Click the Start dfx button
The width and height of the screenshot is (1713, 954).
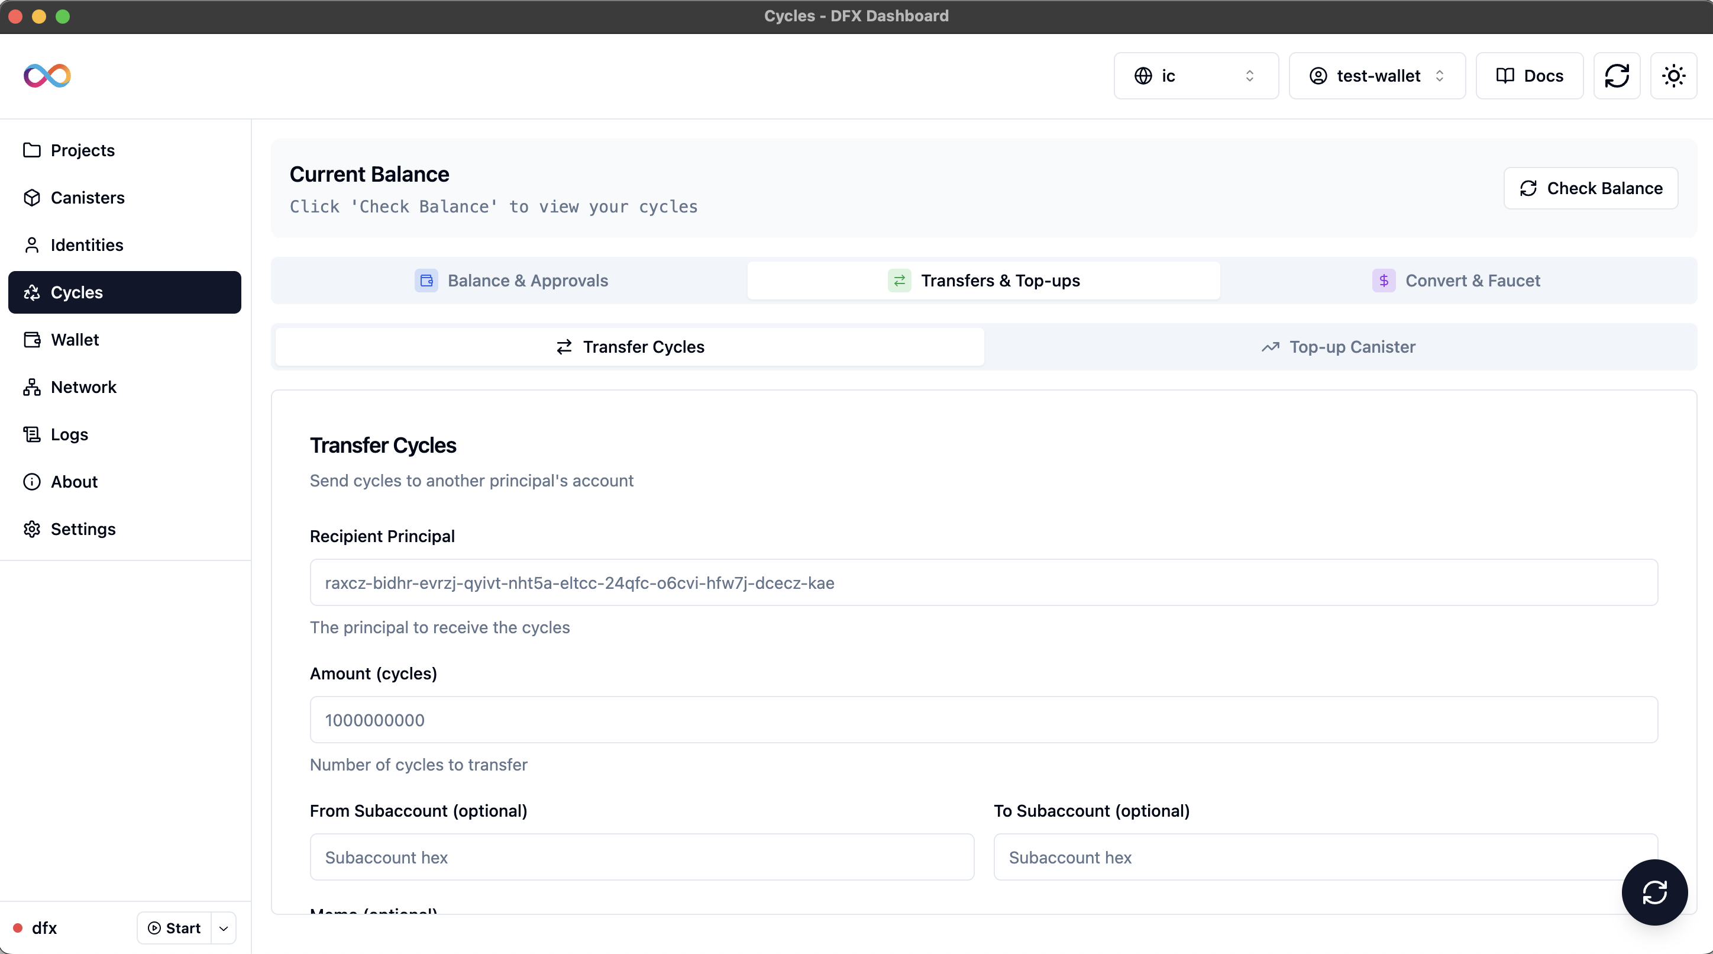174,928
